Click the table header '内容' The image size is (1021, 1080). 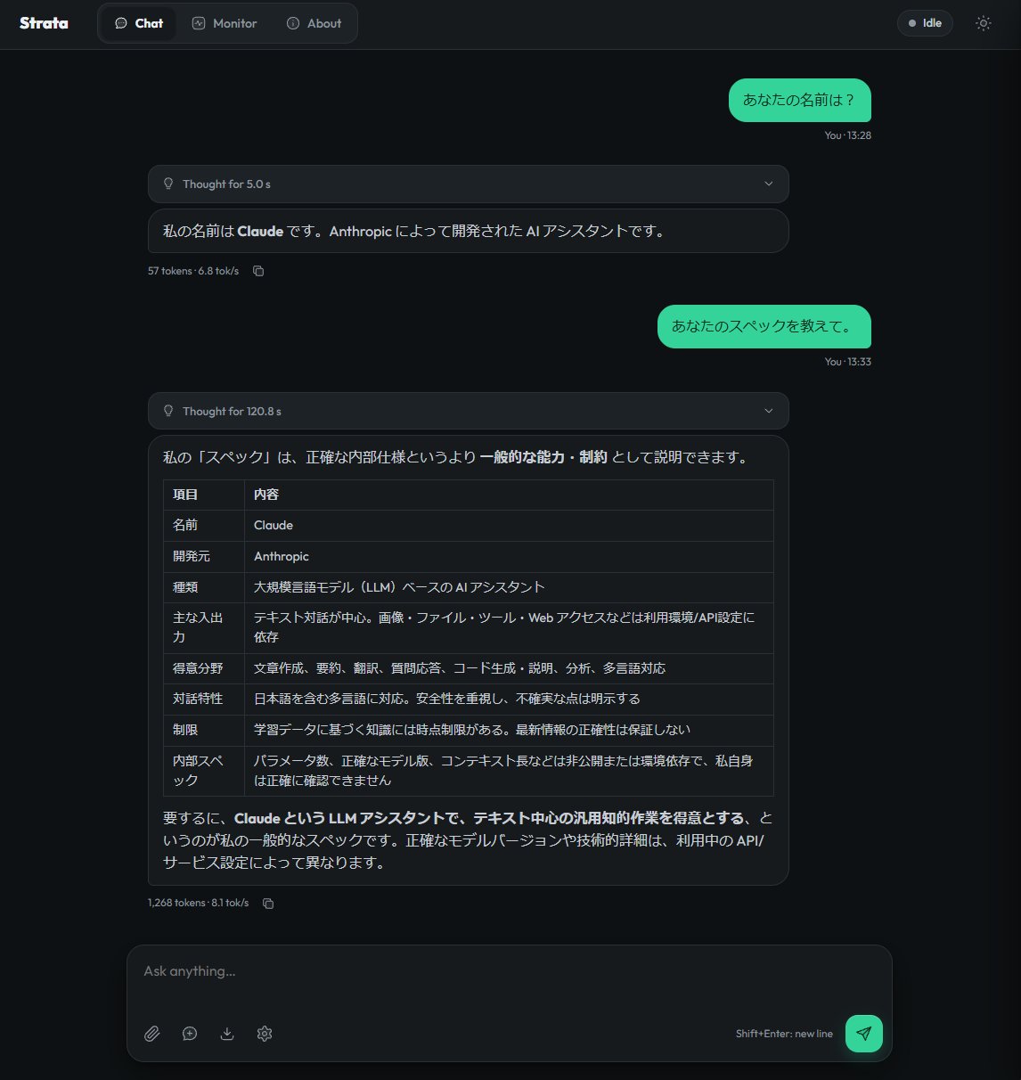click(509, 495)
